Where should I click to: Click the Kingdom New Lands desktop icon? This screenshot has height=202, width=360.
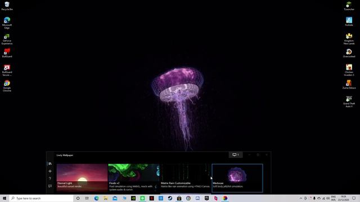click(349, 39)
